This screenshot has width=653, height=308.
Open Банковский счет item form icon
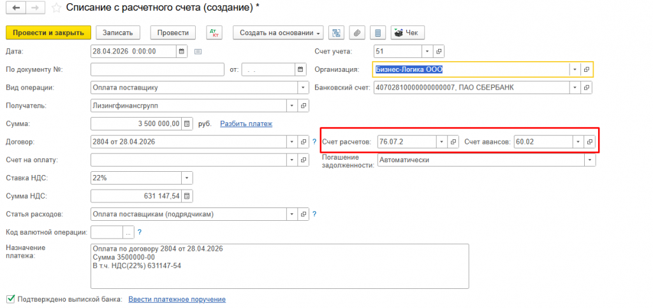click(x=587, y=88)
